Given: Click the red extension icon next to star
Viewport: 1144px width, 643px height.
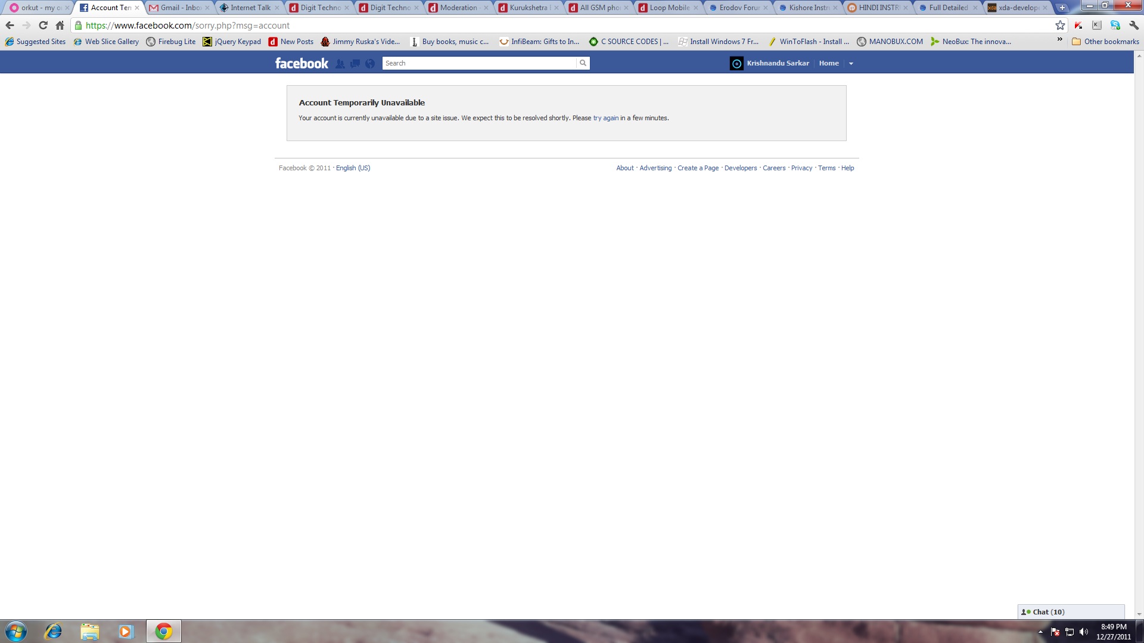Looking at the screenshot, I should click(x=1078, y=26).
